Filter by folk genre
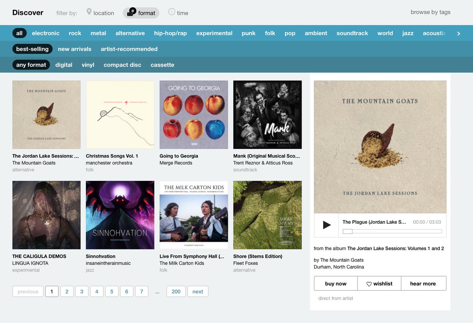 point(270,33)
